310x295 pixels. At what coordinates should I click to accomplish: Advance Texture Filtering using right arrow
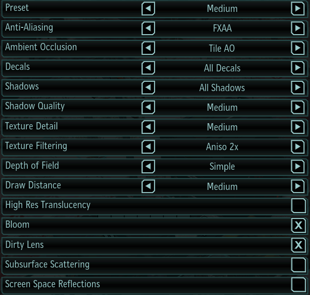click(298, 146)
